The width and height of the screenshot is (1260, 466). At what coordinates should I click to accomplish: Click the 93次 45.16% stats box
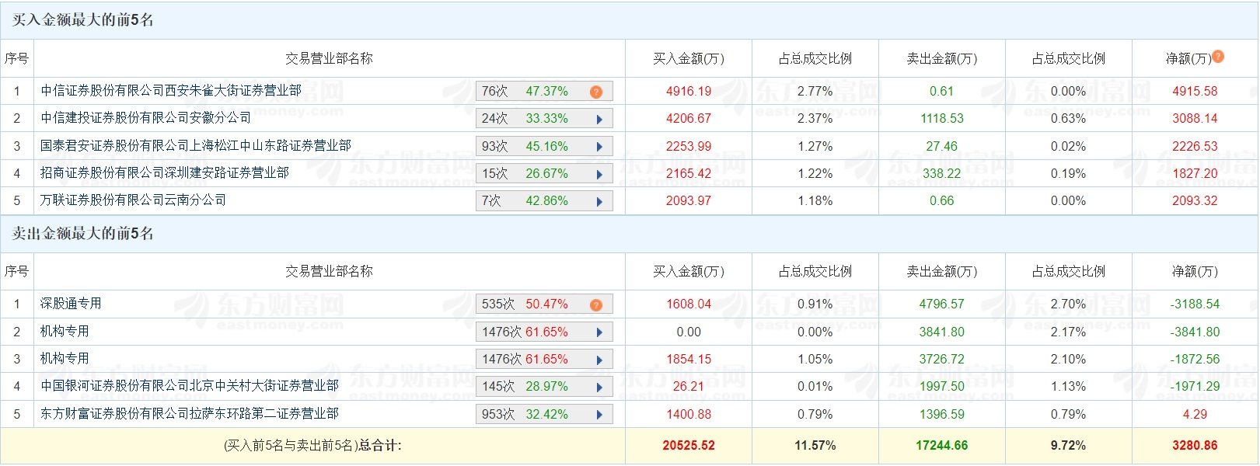tap(544, 146)
